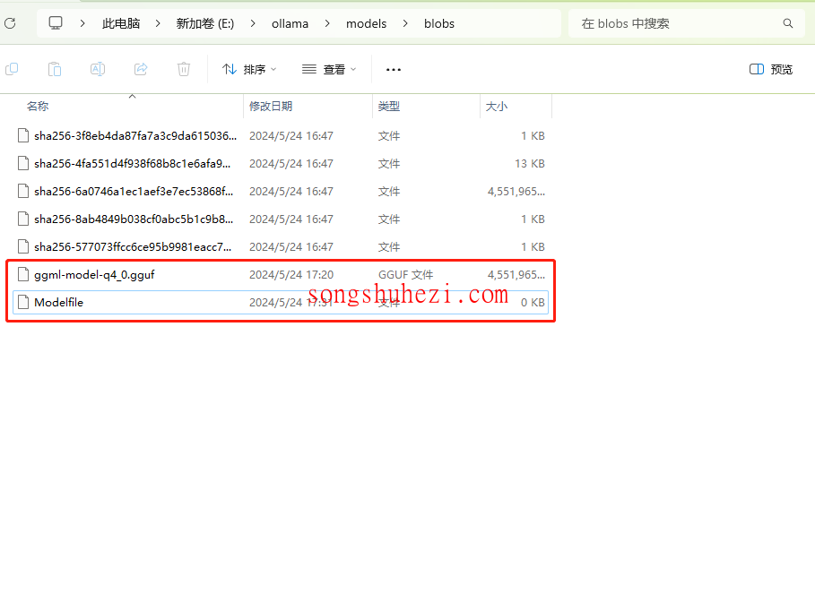Sort by 名称 column header
Image resolution: width=815 pixels, height=602 pixels.
(38, 106)
